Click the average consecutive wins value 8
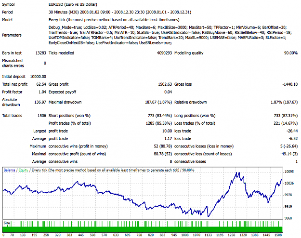Viewport: 301px width, 238px height. pos(170,162)
